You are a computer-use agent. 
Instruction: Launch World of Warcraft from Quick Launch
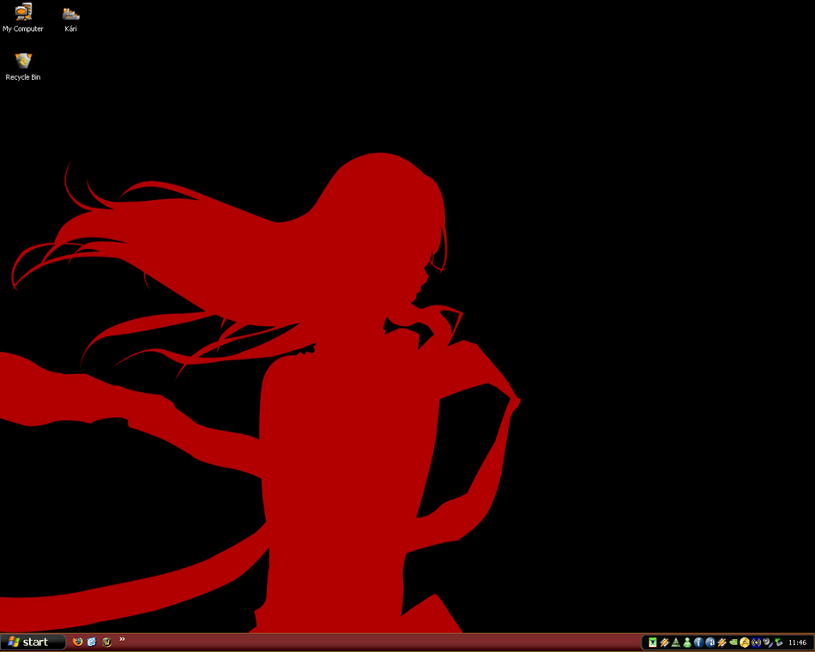click(107, 642)
